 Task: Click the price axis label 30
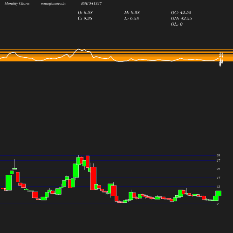click(x=219, y=155)
